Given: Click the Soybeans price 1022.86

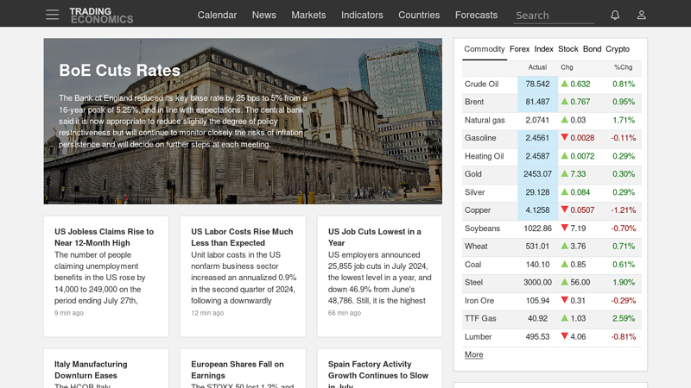Looking at the screenshot, I should [x=537, y=228].
